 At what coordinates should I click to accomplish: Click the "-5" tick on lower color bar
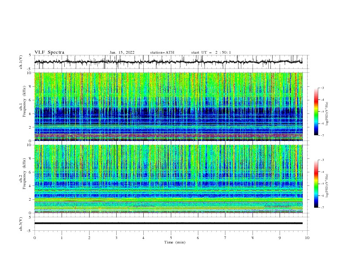coord(322,184)
